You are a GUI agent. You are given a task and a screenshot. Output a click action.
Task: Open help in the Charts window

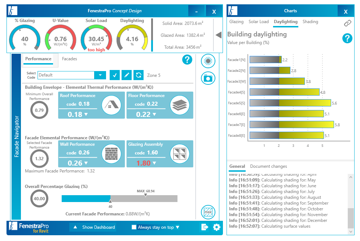point(347,38)
